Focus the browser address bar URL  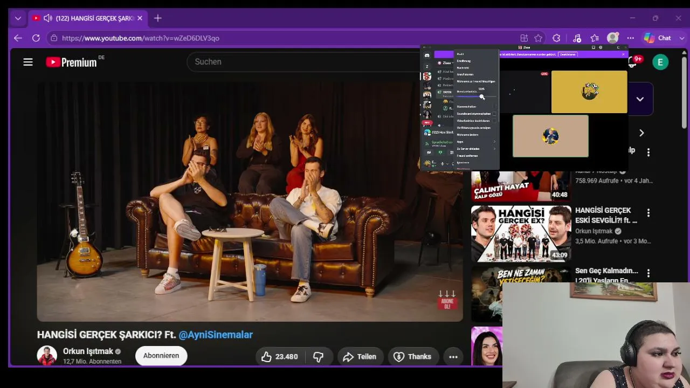tap(141, 38)
